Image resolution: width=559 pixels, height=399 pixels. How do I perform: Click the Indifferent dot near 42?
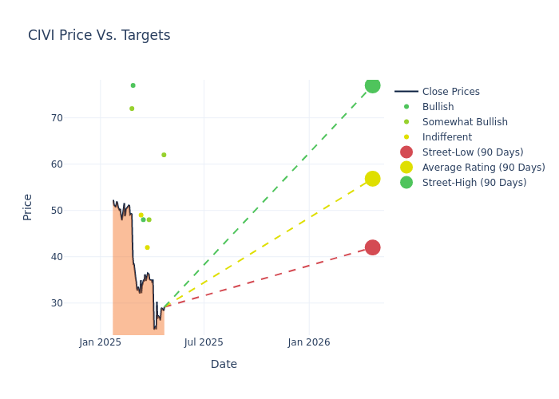tap(147, 247)
